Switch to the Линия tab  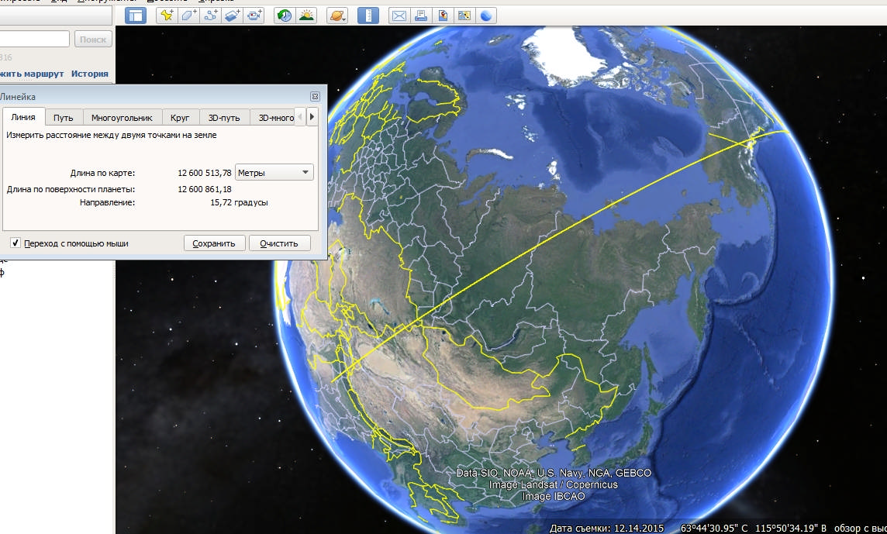[23, 117]
